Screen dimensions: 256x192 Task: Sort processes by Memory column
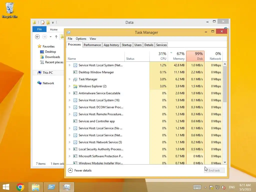pyautogui.click(x=177, y=56)
